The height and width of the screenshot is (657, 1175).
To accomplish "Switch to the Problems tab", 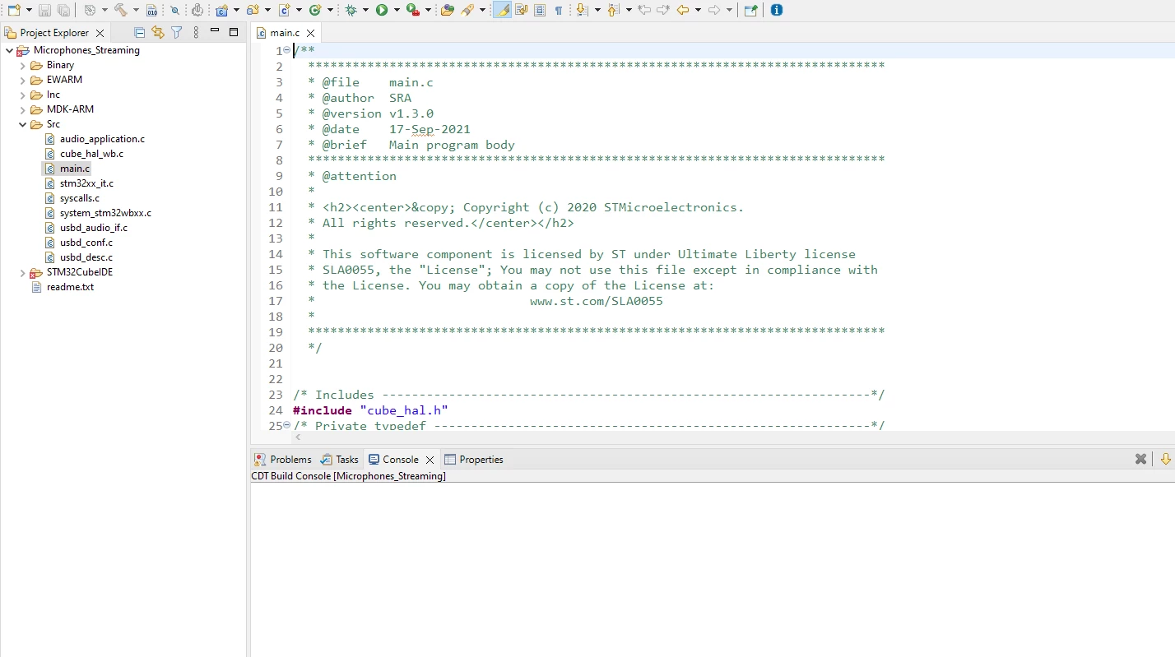I will click(283, 460).
